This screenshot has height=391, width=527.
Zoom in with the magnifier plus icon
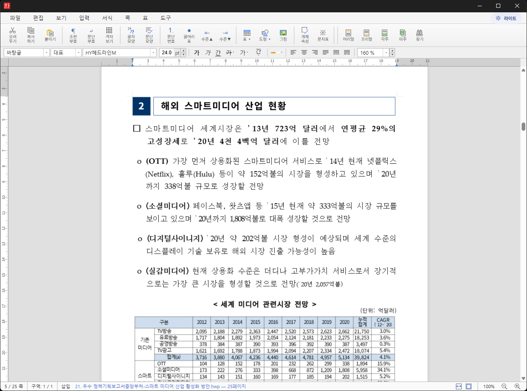(x=518, y=386)
